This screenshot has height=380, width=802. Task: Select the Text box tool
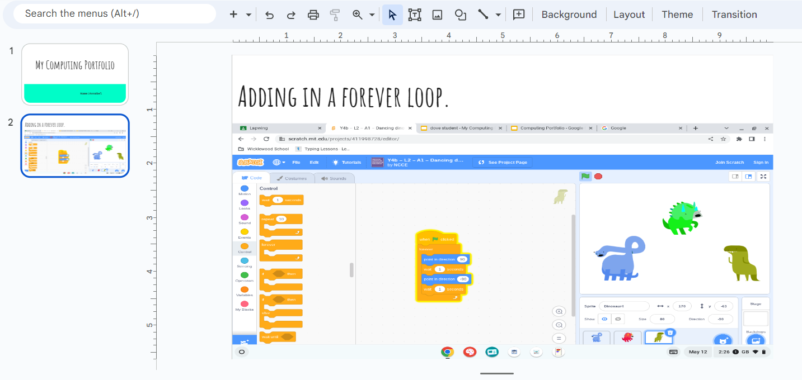click(415, 15)
